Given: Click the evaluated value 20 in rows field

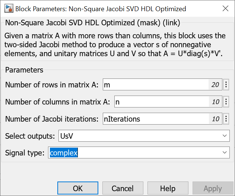Looking at the screenshot, I should (215, 85).
